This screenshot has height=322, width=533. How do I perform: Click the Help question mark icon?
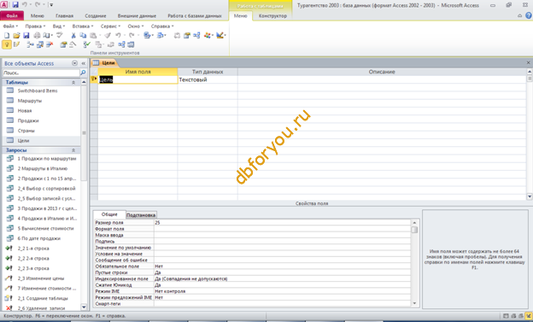pos(528,15)
